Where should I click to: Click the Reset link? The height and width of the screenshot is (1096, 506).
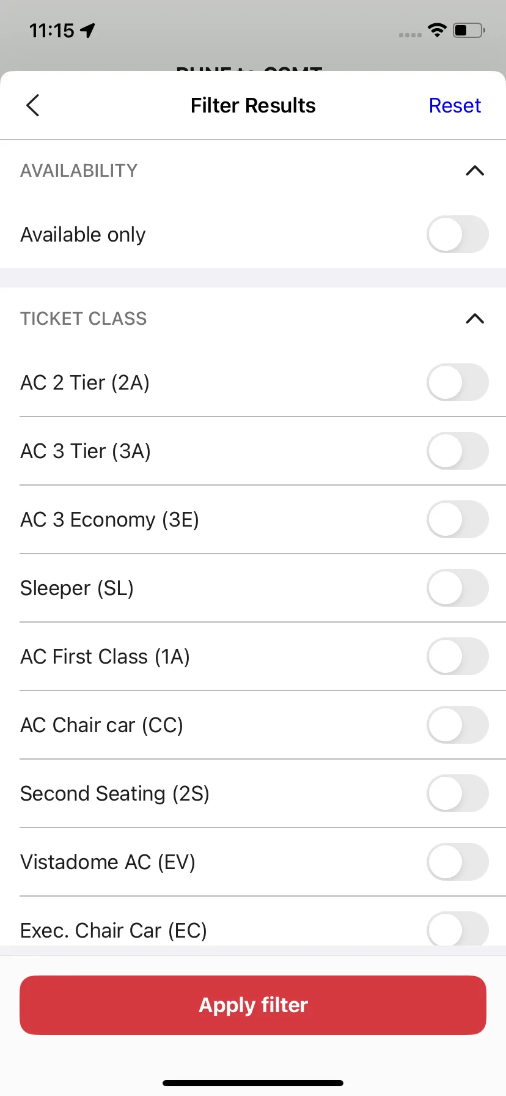point(455,105)
